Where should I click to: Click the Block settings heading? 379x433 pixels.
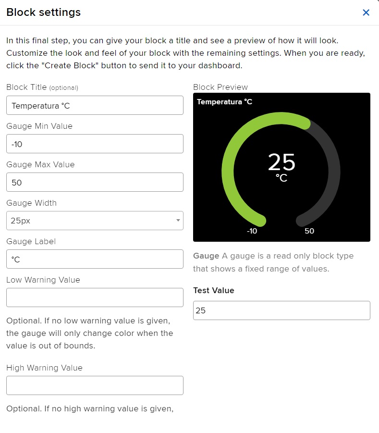[43, 12]
